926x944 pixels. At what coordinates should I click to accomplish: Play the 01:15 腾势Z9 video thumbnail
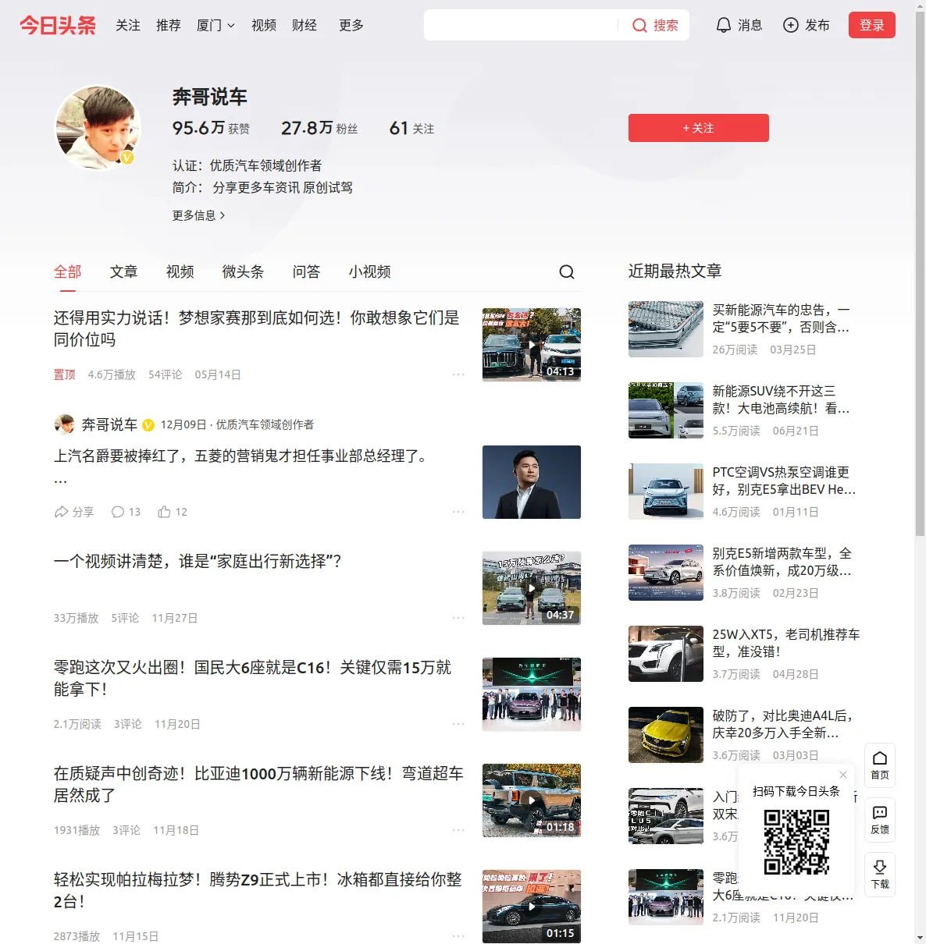[532, 907]
